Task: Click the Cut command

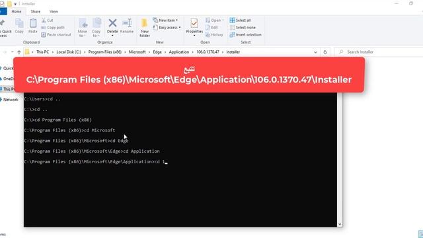Action: point(48,20)
